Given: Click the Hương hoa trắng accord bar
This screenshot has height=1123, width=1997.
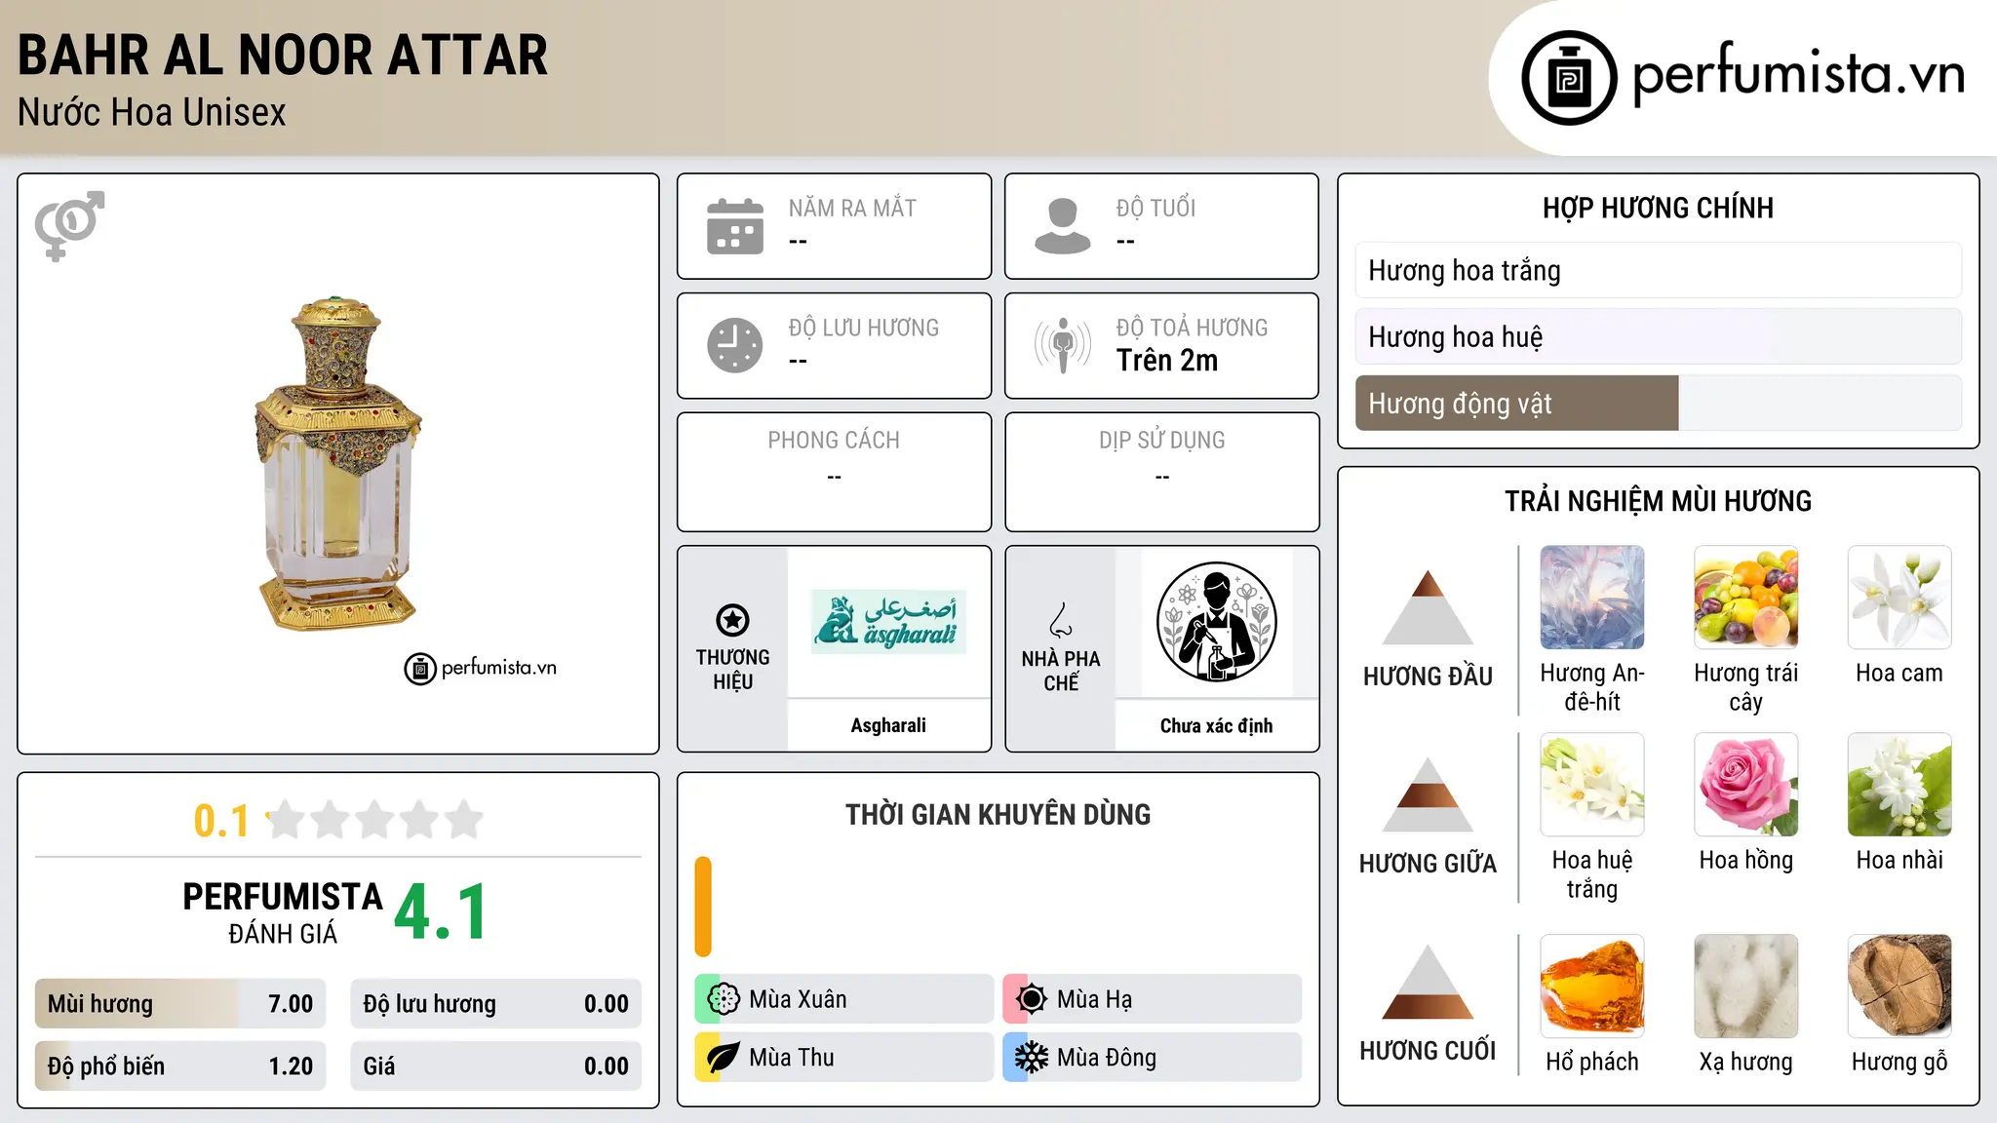Looking at the screenshot, I should pyautogui.click(x=1659, y=270).
